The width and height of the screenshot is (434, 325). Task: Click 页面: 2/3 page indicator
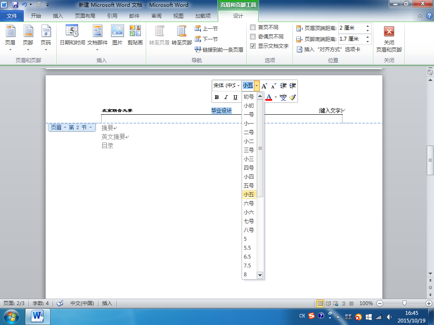(x=14, y=303)
